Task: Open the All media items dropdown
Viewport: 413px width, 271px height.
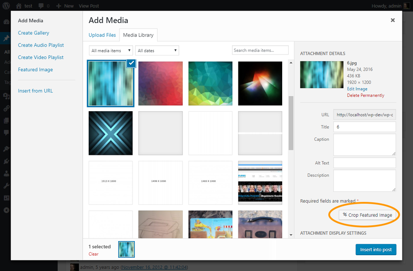Action: [x=110, y=50]
